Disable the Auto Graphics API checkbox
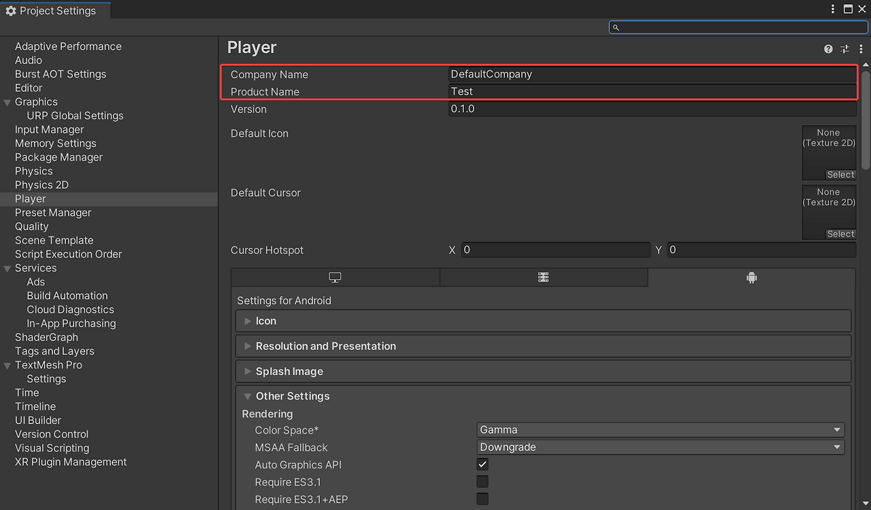This screenshot has height=510, width=871. click(x=482, y=464)
